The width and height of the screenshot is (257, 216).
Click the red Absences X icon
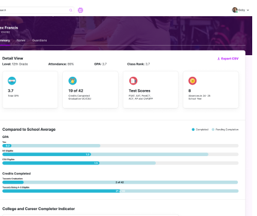click(x=192, y=81)
